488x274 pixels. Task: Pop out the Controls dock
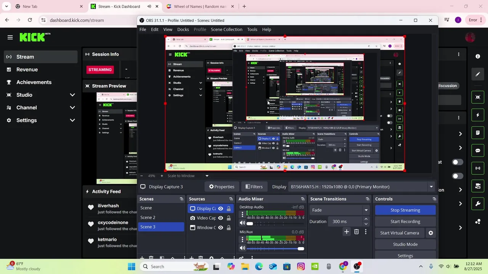[x=434, y=199]
